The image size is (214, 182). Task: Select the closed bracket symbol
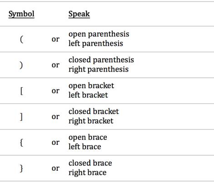[21, 117]
